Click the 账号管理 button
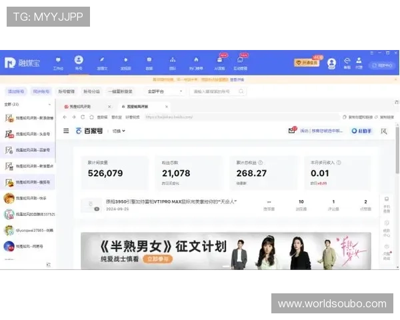The width and height of the screenshot is (400, 320). [x=66, y=91]
